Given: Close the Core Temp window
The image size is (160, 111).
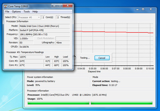Looking at the screenshot, I should pos(67,5).
